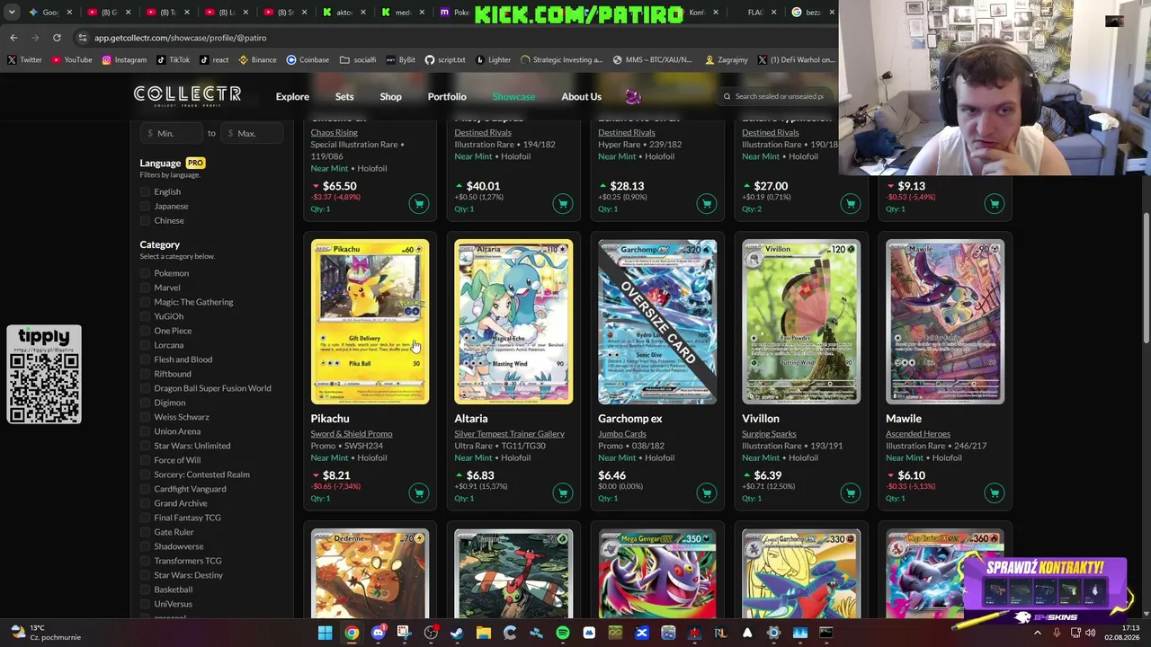Add the $28.13 card to cart
Viewport: 1151px width, 647px height.
(707, 203)
